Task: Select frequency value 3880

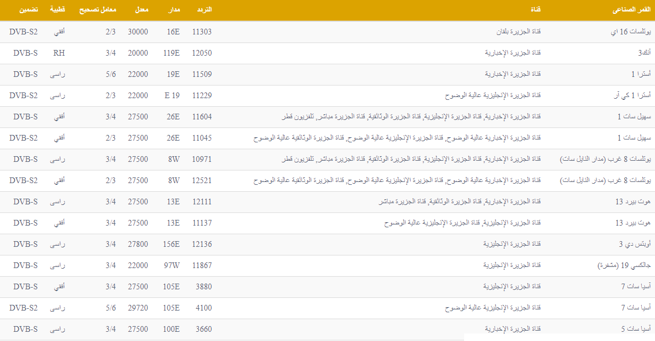Action: [x=204, y=287]
